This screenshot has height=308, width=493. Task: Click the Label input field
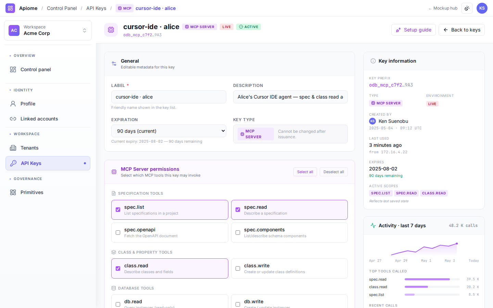click(x=169, y=97)
